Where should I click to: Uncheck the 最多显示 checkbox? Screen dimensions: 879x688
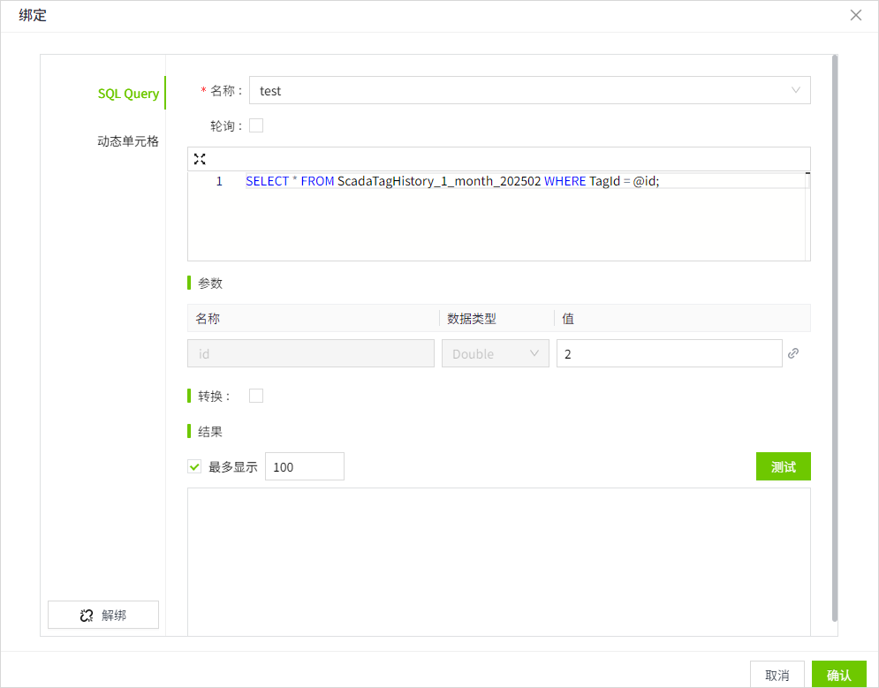195,467
